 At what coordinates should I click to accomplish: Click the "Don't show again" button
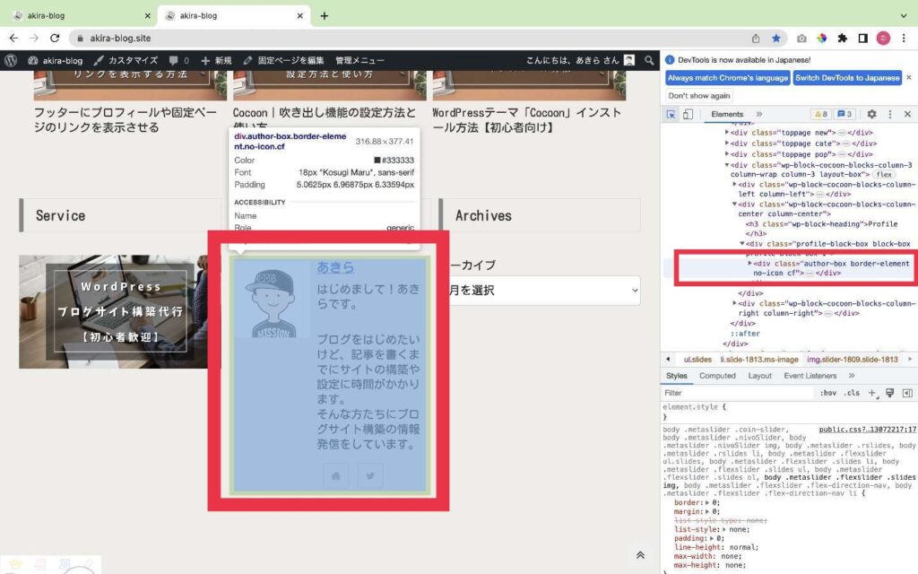[x=699, y=95]
